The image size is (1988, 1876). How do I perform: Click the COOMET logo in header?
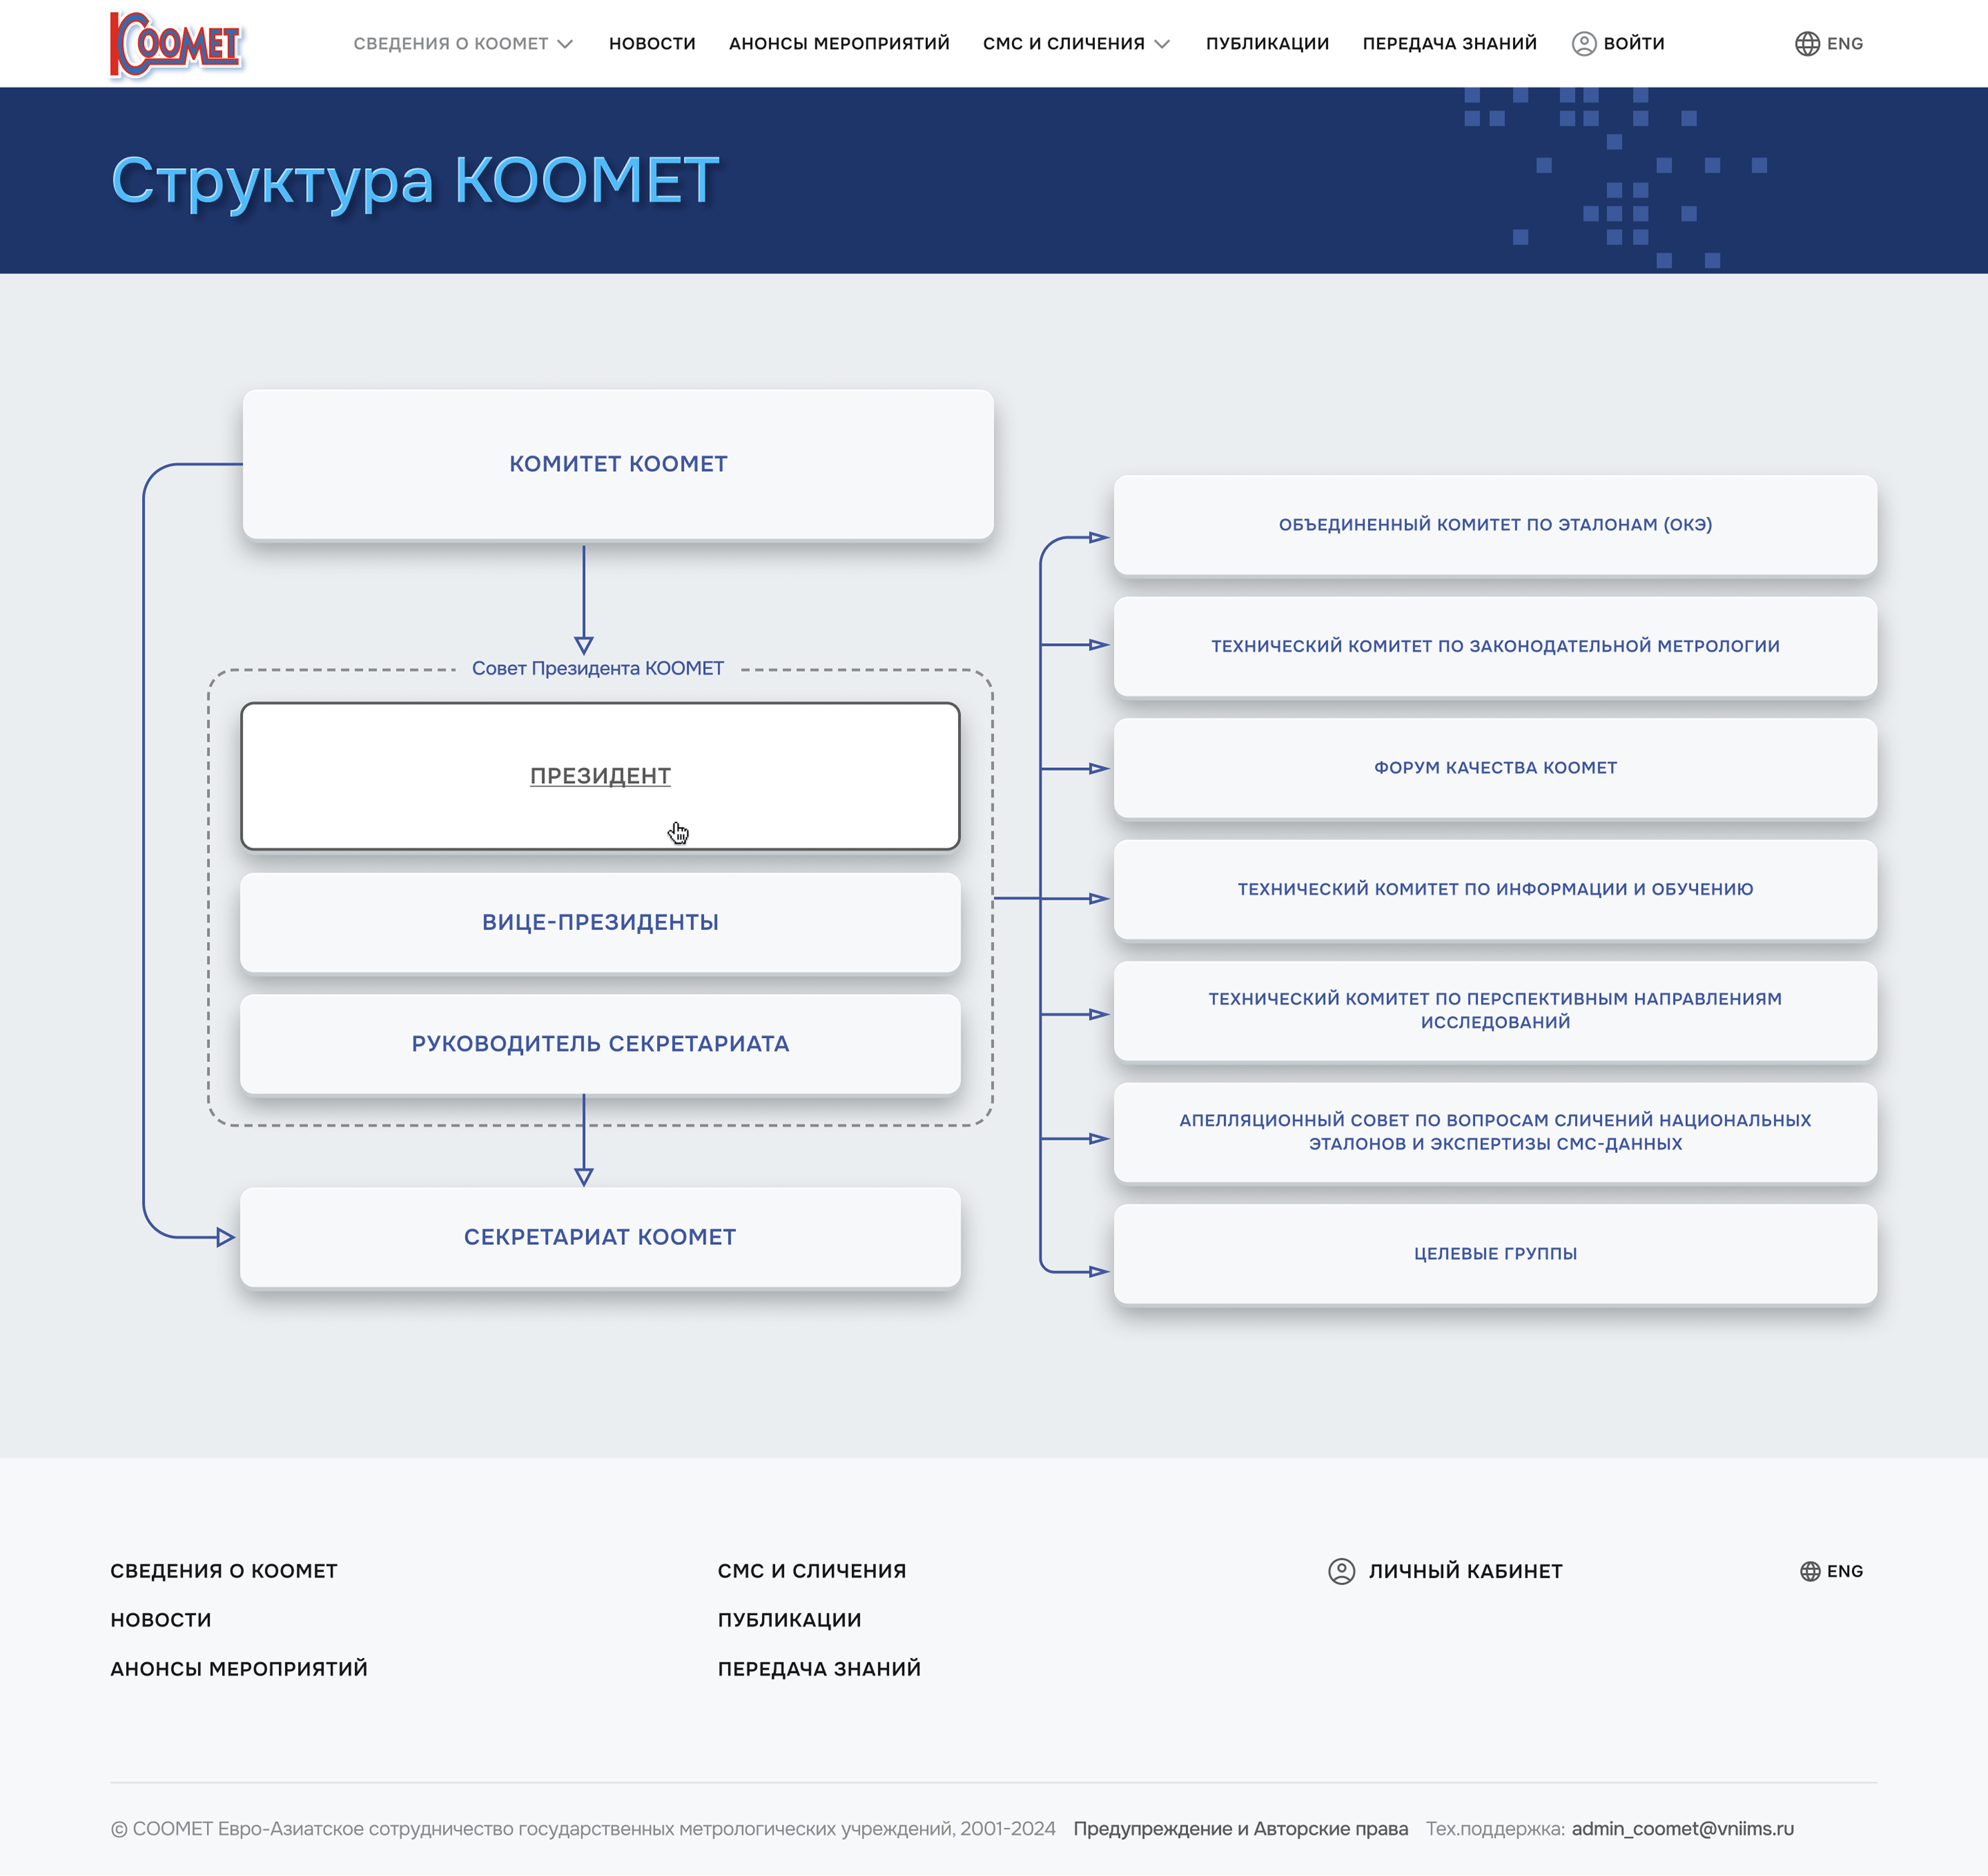click(x=176, y=44)
